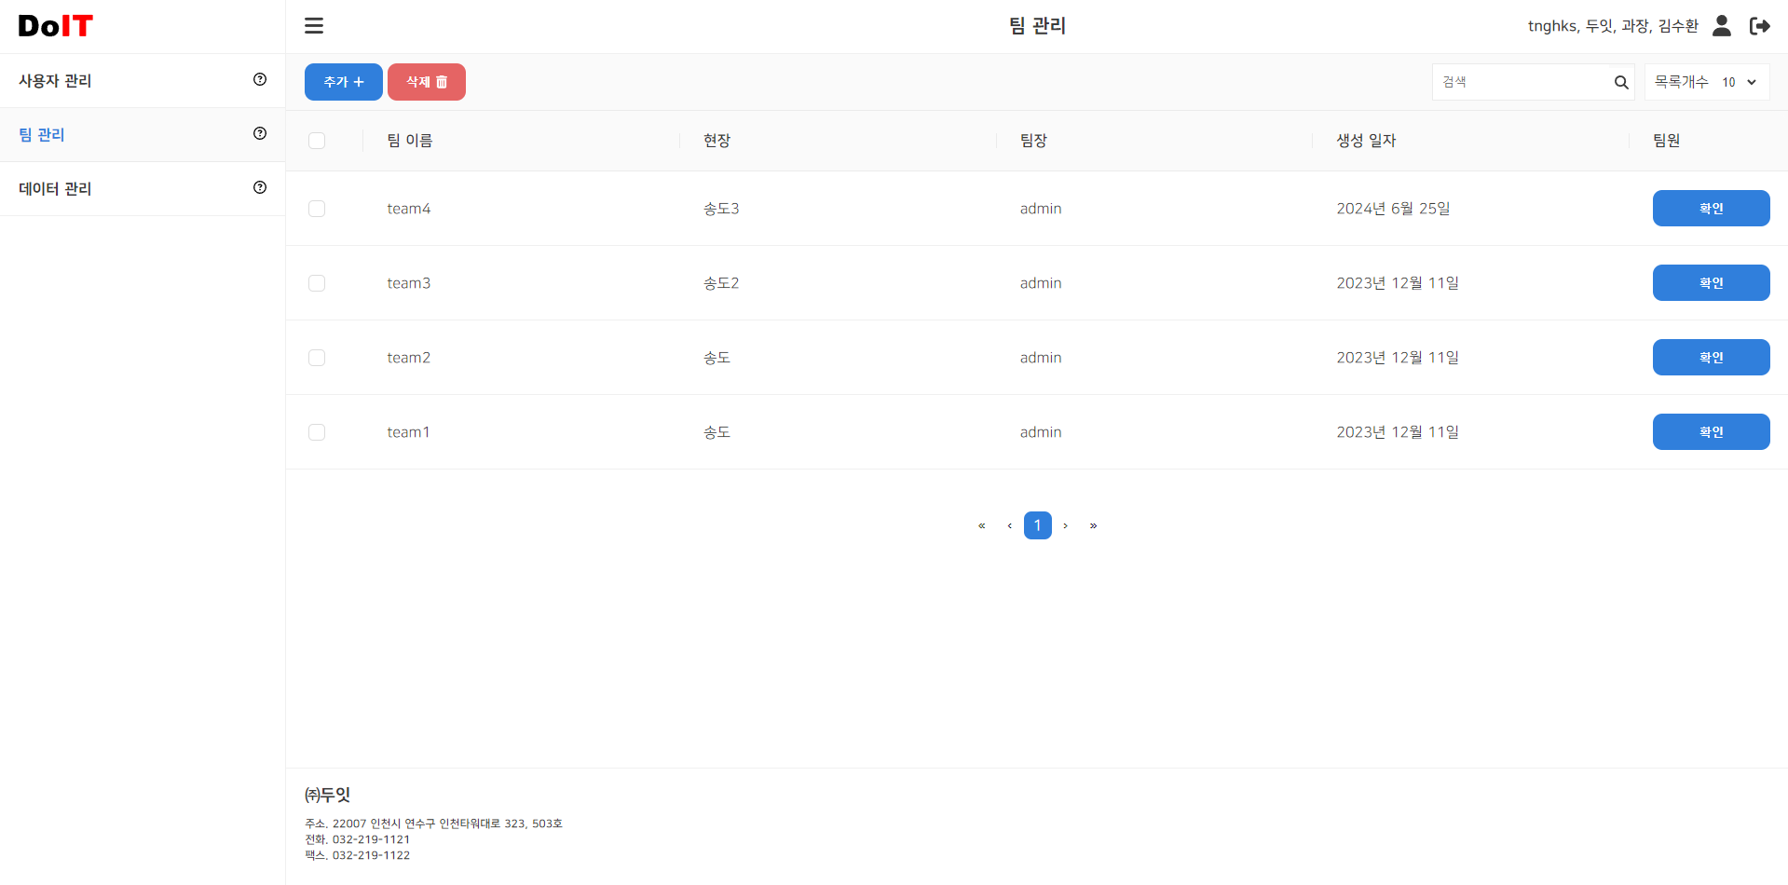The width and height of the screenshot is (1788, 885).
Task: Go to previous page arrow
Action: [1009, 525]
